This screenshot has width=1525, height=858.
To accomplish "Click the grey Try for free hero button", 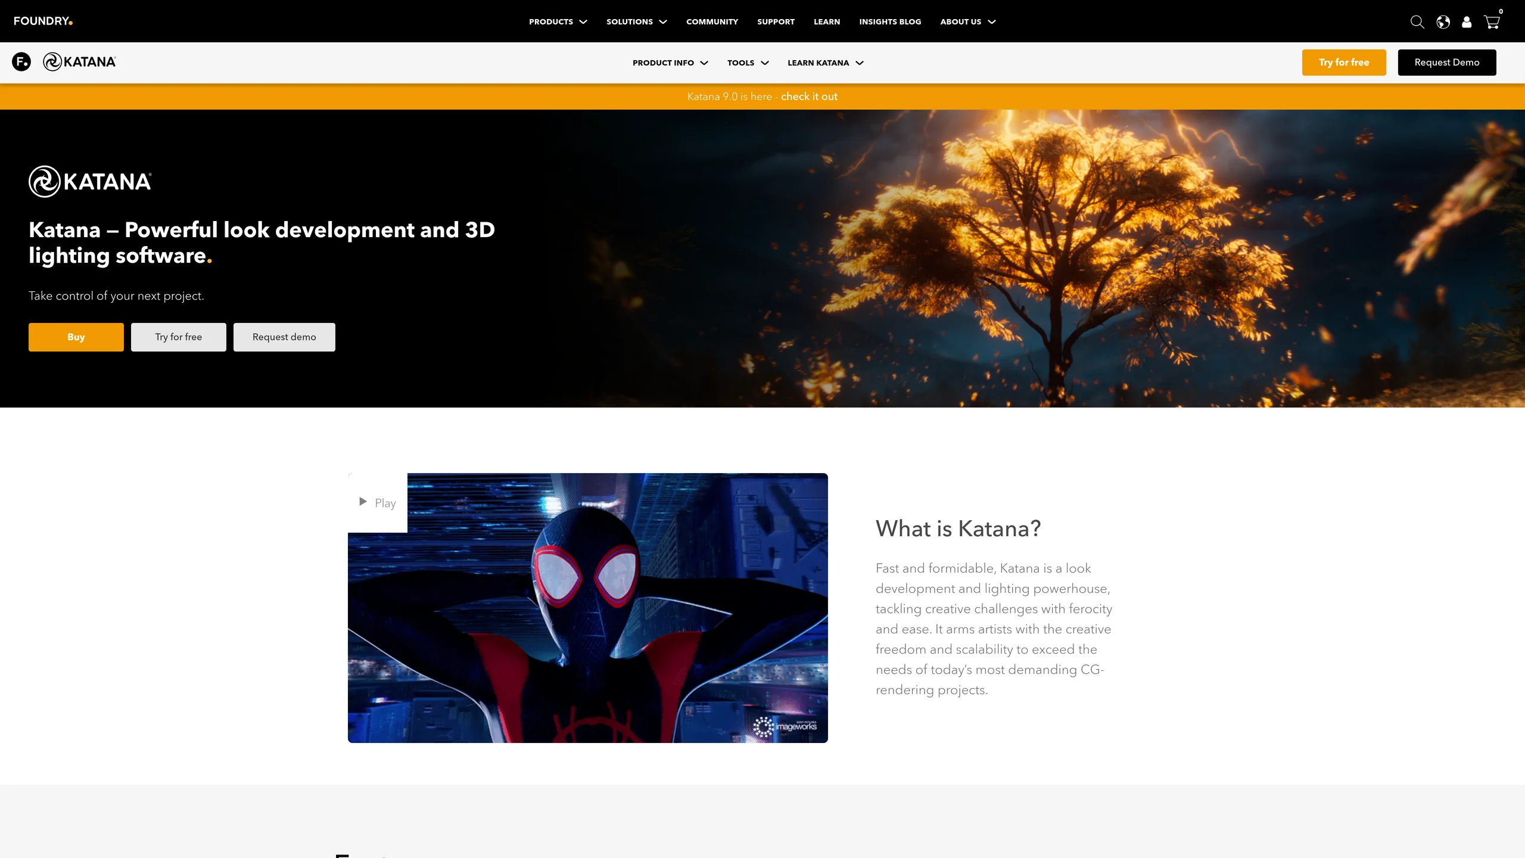I will click(179, 337).
